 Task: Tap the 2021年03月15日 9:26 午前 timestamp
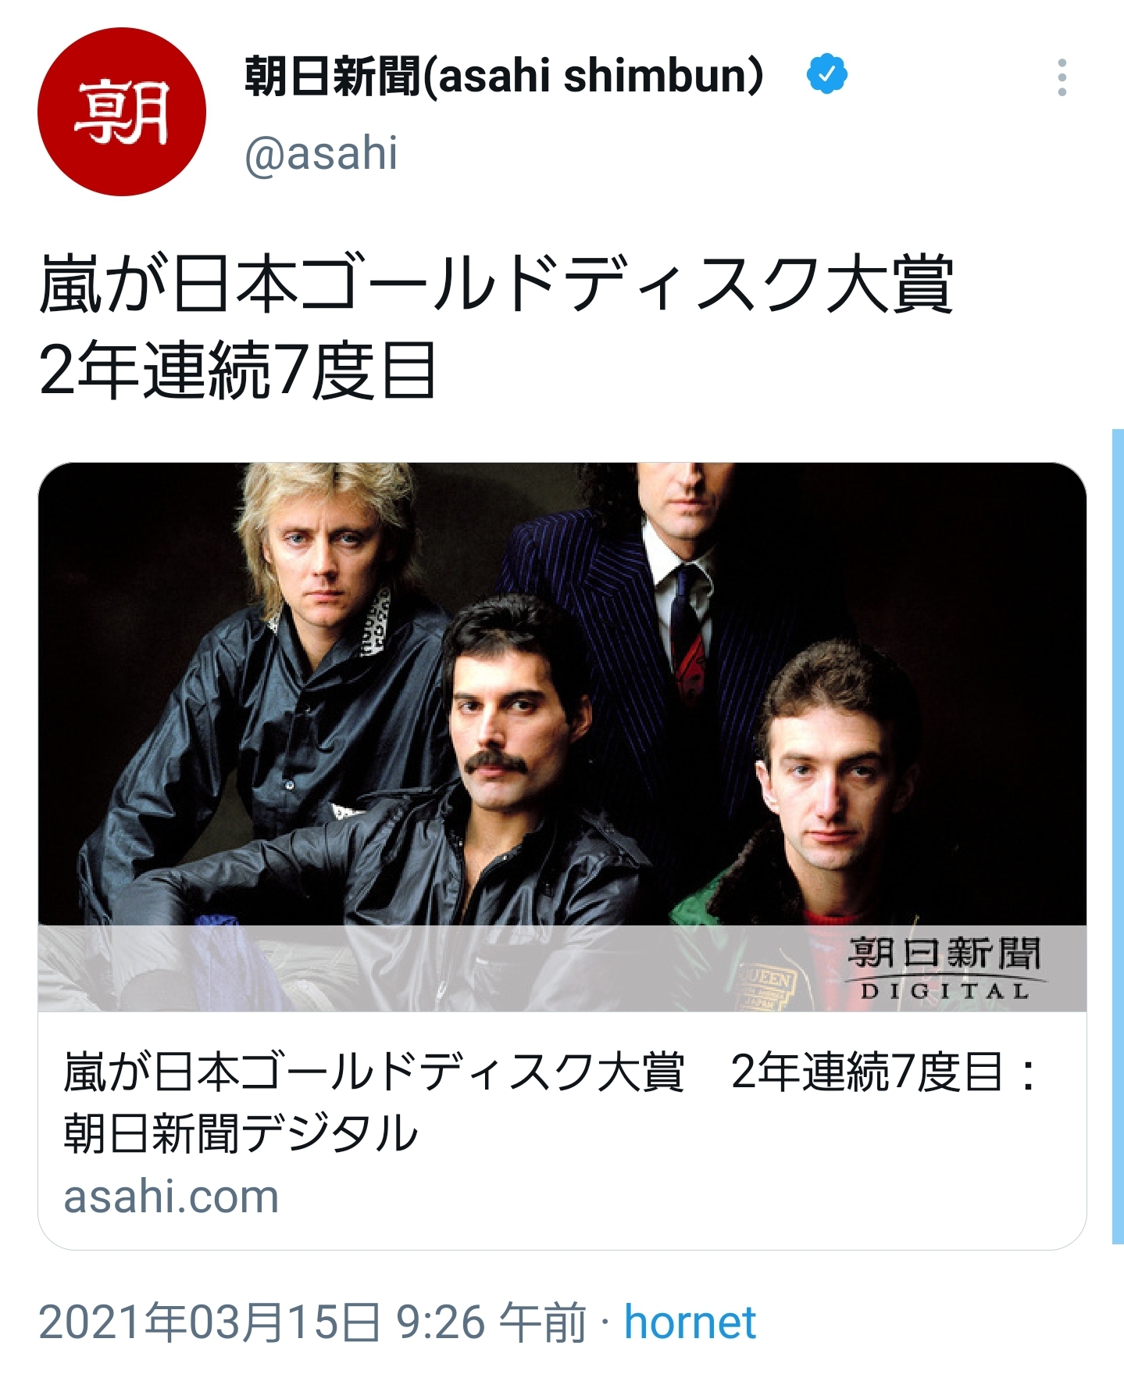pos(312,1322)
